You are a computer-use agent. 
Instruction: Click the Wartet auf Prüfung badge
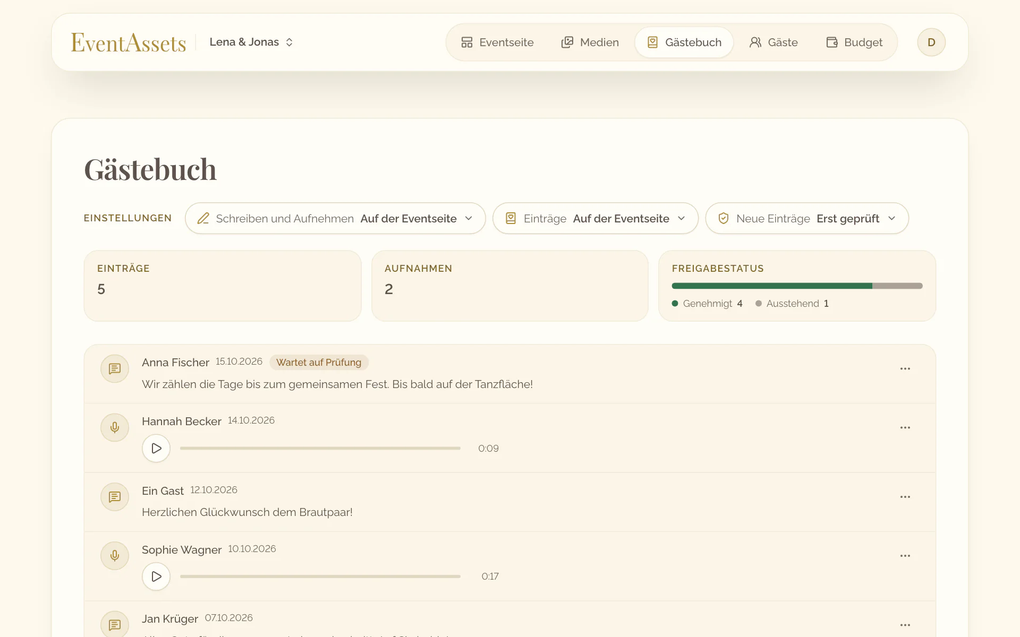pyautogui.click(x=319, y=363)
